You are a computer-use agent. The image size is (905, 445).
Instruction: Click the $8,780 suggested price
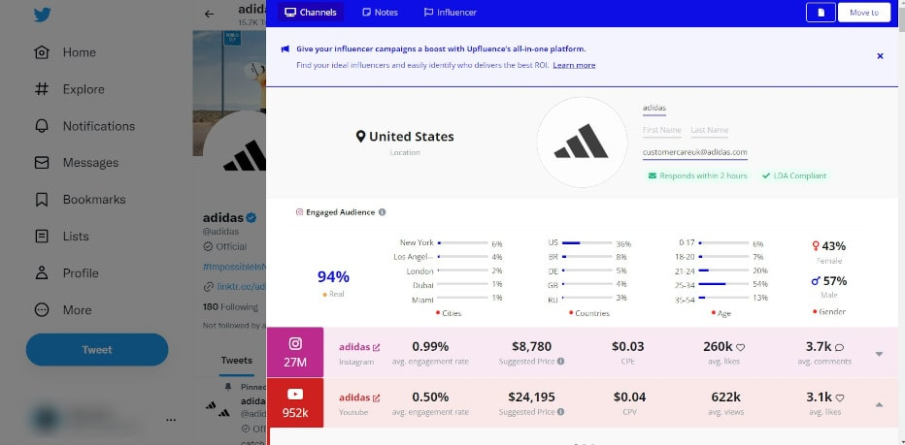531,346
